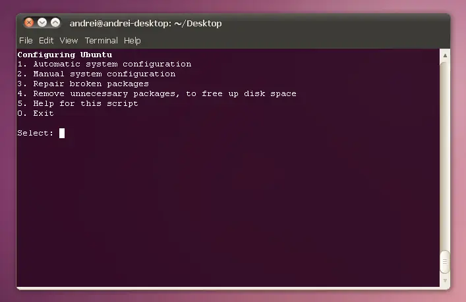Minimize the terminal window

coord(42,22)
